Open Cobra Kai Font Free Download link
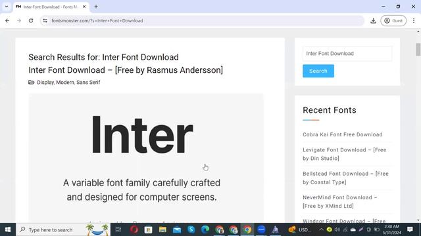The width and height of the screenshot is (421, 236). click(x=343, y=134)
